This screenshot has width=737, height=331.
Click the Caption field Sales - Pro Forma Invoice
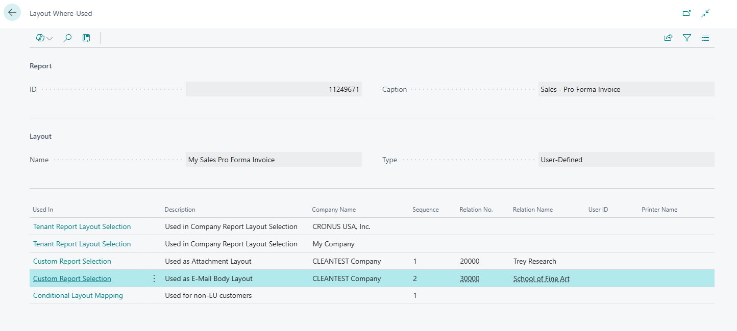(x=626, y=89)
